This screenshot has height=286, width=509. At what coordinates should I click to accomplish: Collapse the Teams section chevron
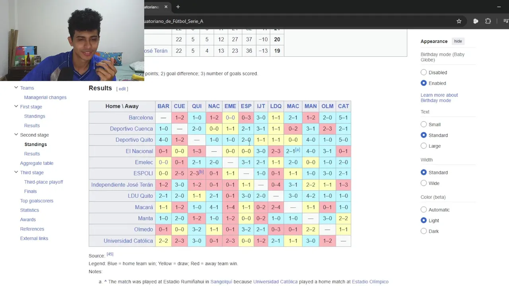coord(16,88)
